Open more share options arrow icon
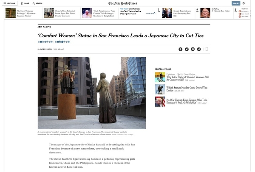The width and height of the screenshot is (255, 172). (x=199, y=49)
